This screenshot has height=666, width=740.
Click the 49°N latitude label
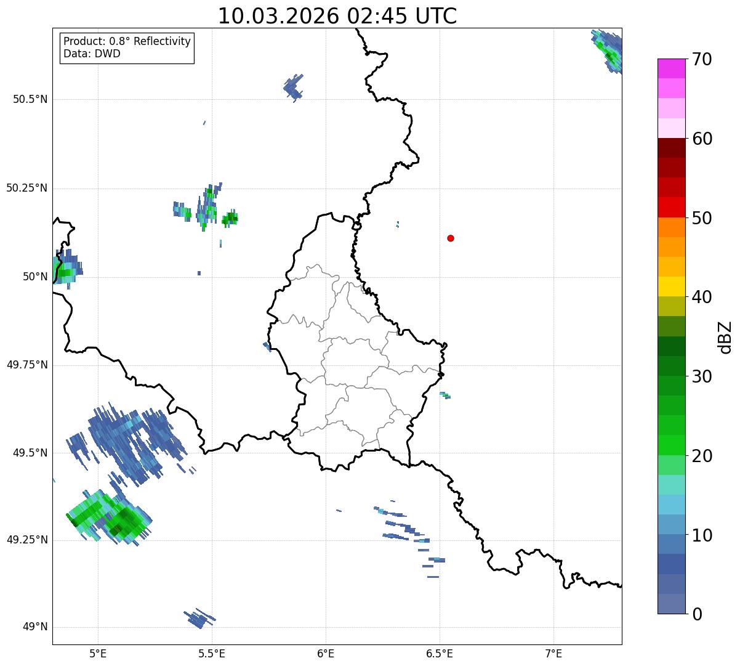pyautogui.click(x=35, y=627)
